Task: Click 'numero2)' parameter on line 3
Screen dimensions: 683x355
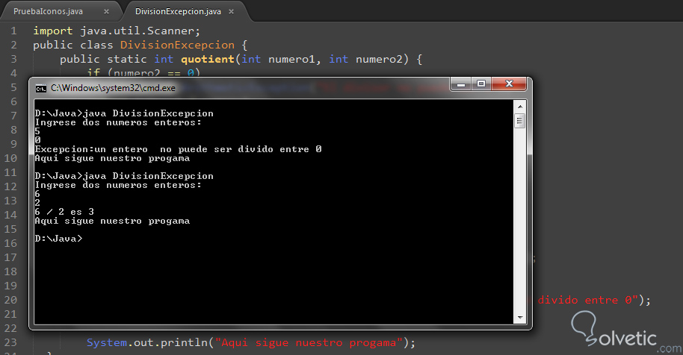Action: click(x=382, y=59)
